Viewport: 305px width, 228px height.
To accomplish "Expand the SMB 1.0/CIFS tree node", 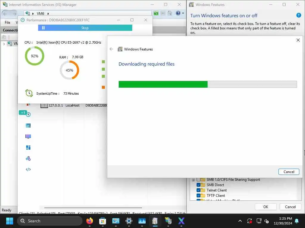I will 193,180.
